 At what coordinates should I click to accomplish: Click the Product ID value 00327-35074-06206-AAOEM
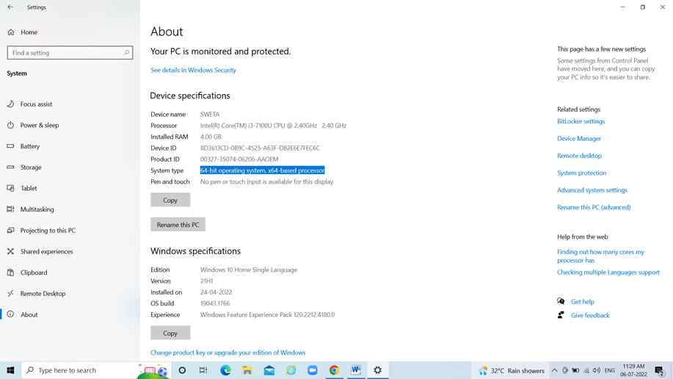[239, 159]
